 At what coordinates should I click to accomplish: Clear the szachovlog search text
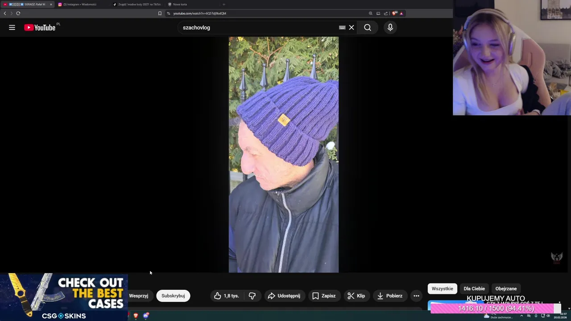[x=352, y=28]
